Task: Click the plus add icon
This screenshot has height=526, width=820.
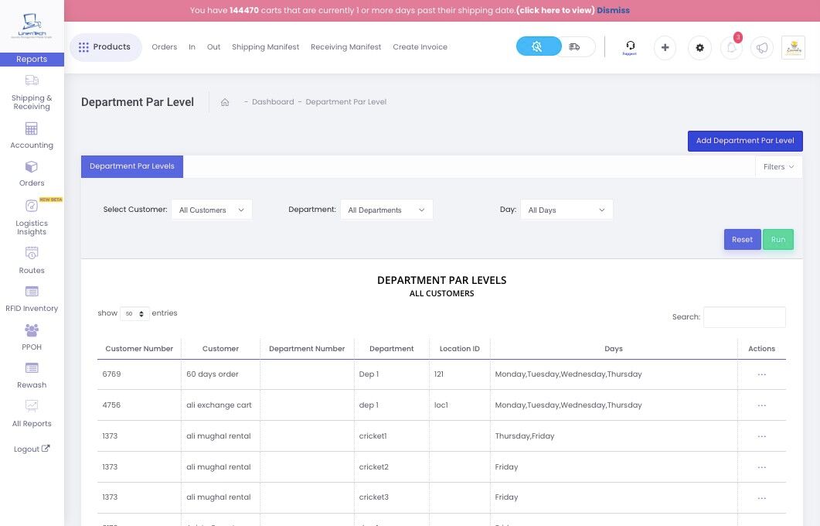Action: point(665,48)
